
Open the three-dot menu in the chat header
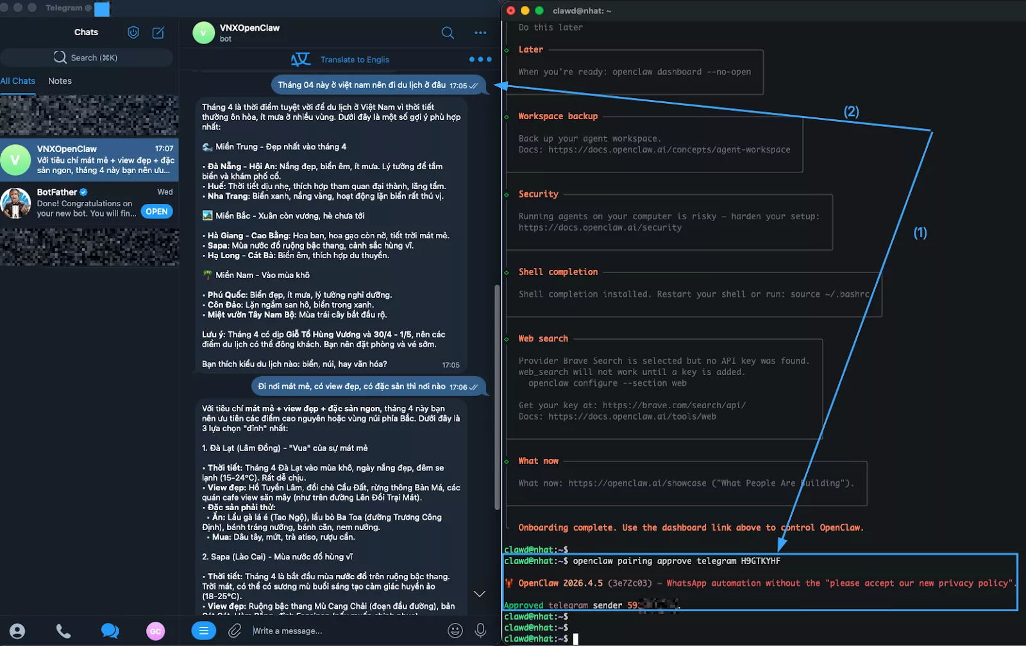pyautogui.click(x=480, y=33)
